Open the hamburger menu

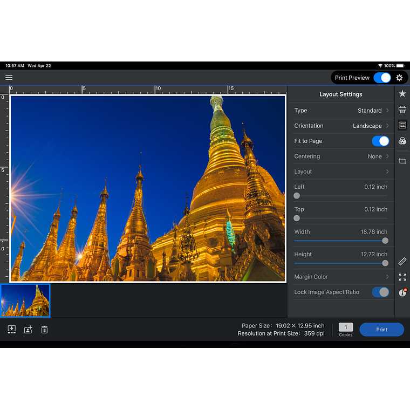[9, 78]
